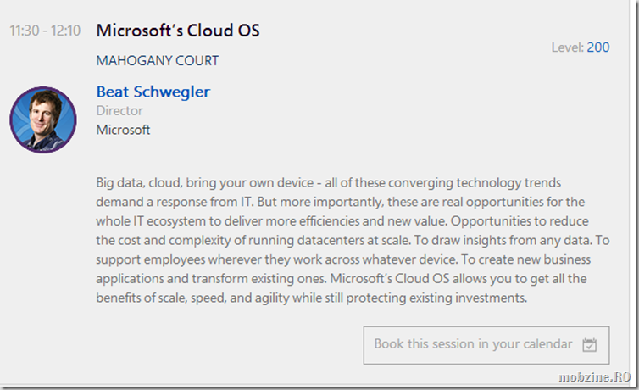The width and height of the screenshot is (639, 390).
Task: Click the 11:30 - 12:10 time slot
Action: click(x=45, y=31)
